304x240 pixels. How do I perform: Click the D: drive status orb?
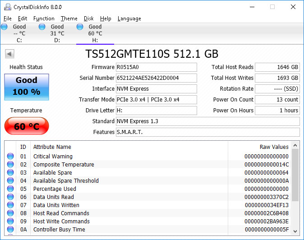42,27
